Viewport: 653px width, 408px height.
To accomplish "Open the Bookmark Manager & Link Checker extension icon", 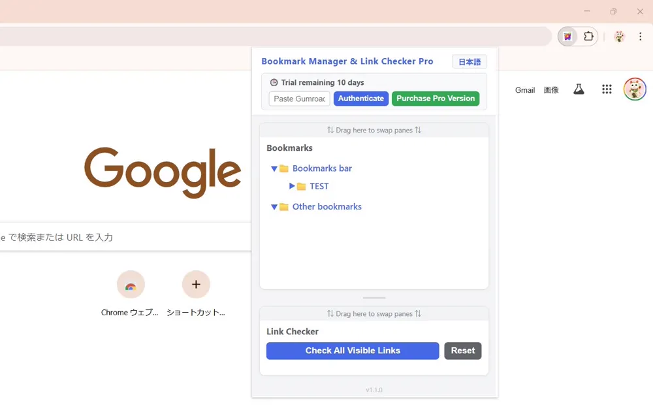I will [x=567, y=36].
